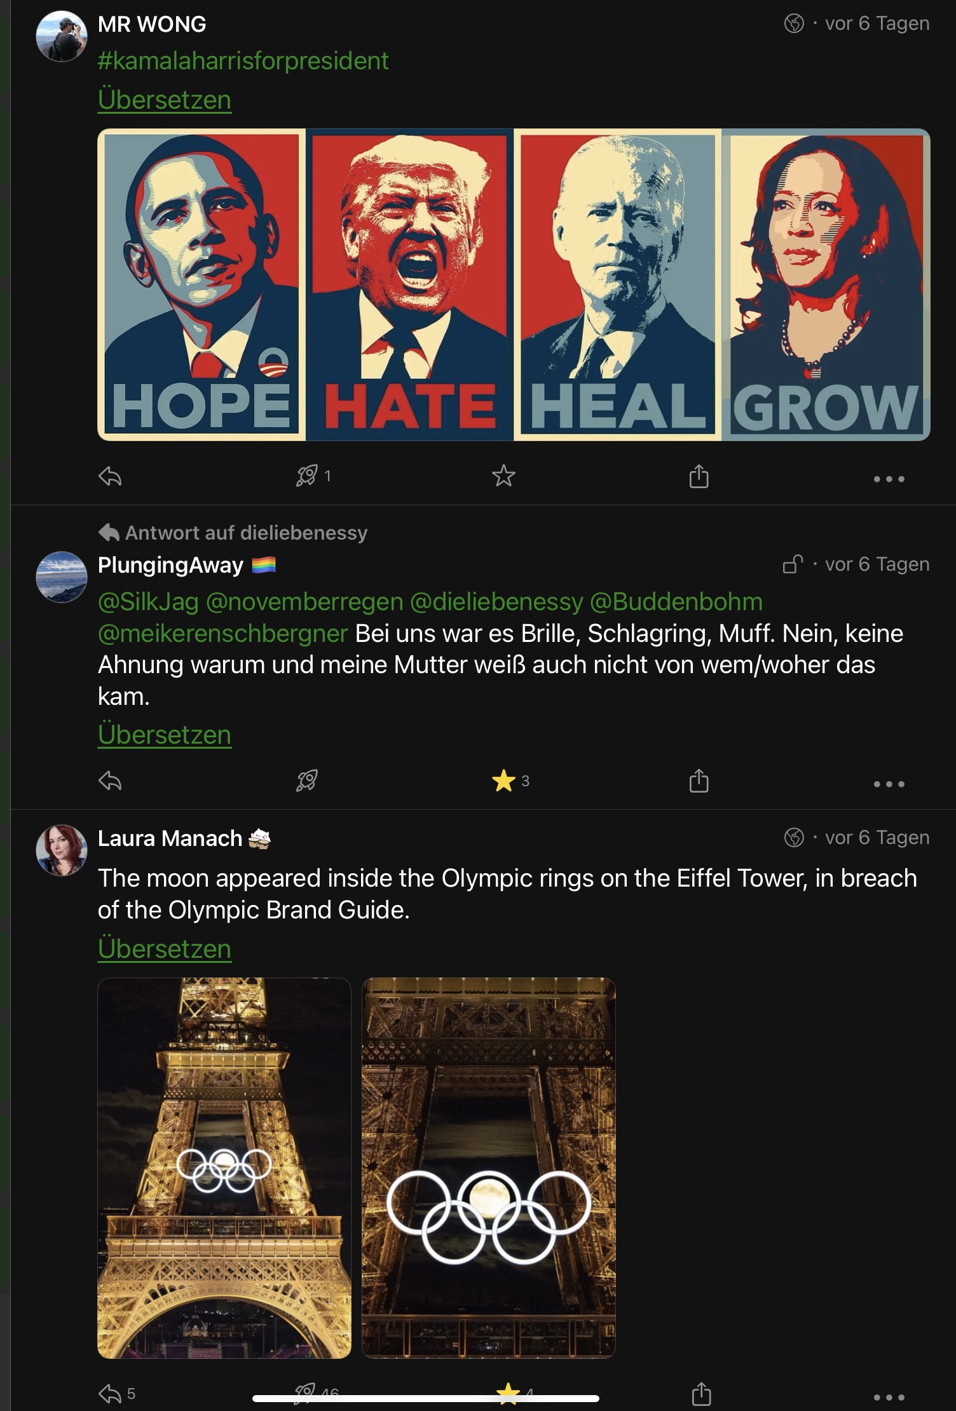Boost MR WONG's poster post
The image size is (956, 1411).
point(307,476)
